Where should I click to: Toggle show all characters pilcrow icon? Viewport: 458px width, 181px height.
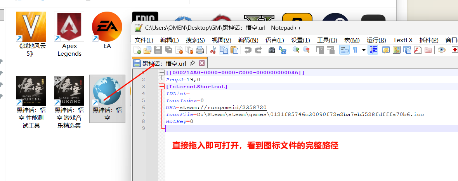pyautogui.click(x=355, y=50)
